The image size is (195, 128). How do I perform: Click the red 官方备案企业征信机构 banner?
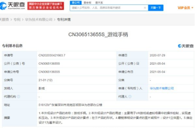46,6
